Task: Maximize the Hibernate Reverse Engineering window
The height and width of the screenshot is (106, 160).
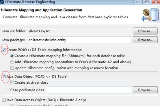Action: tap(147, 2)
